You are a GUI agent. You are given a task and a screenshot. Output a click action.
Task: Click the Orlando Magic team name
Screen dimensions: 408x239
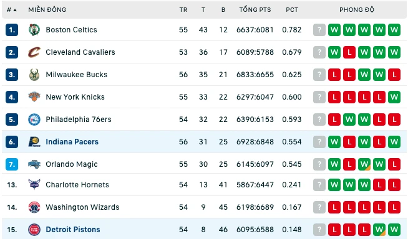coord(72,164)
